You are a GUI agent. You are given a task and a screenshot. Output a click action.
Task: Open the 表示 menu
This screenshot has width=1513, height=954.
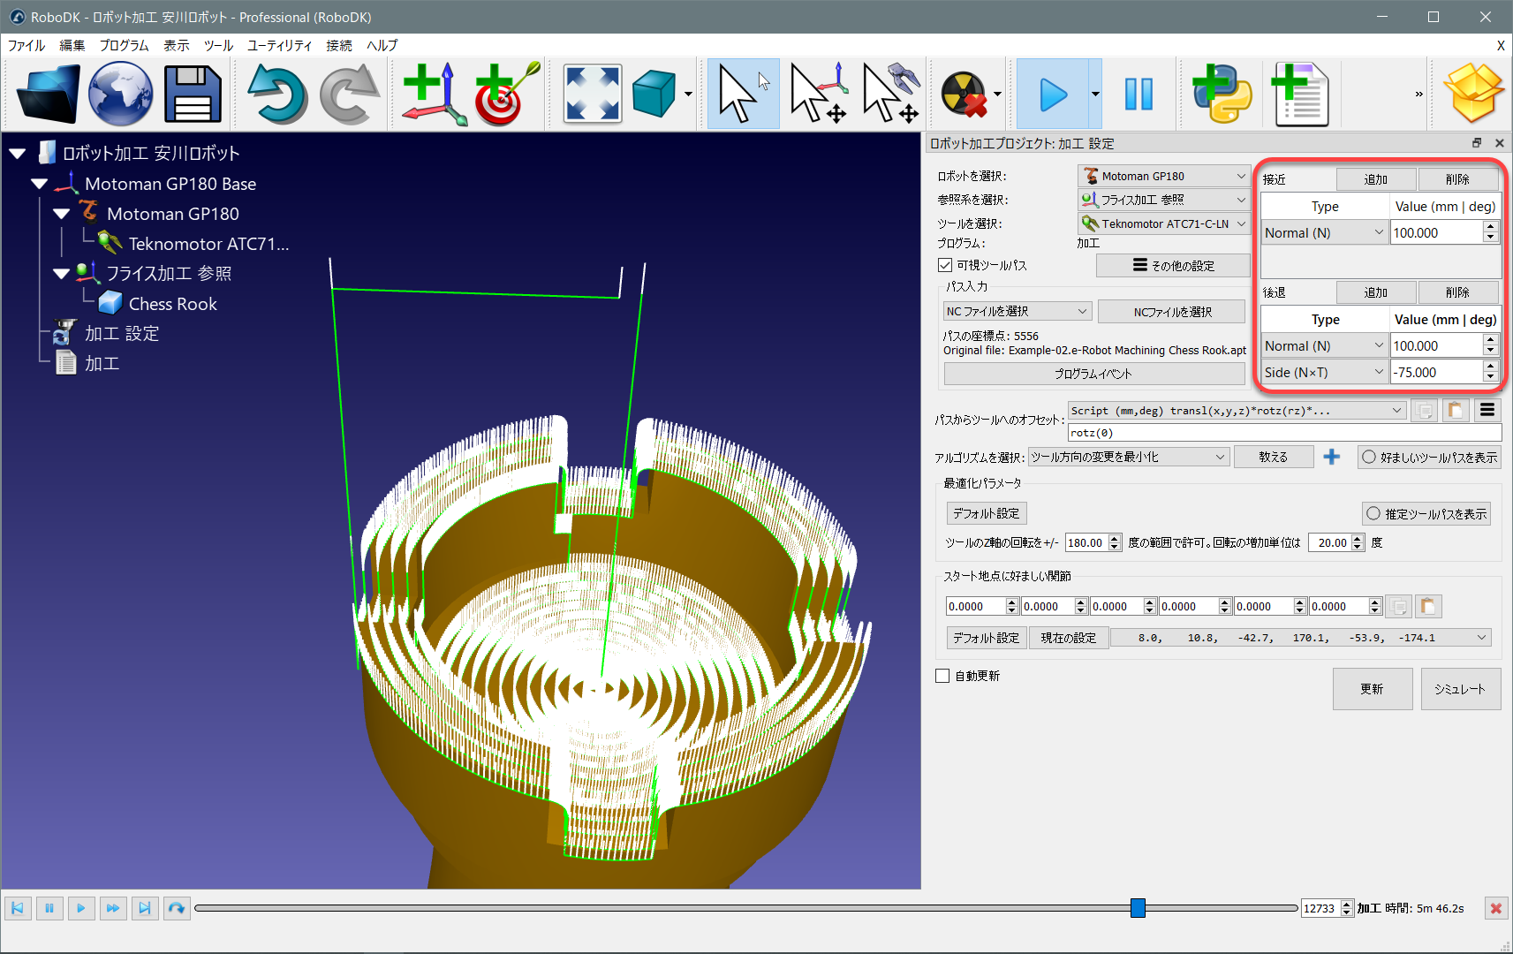pos(177,45)
